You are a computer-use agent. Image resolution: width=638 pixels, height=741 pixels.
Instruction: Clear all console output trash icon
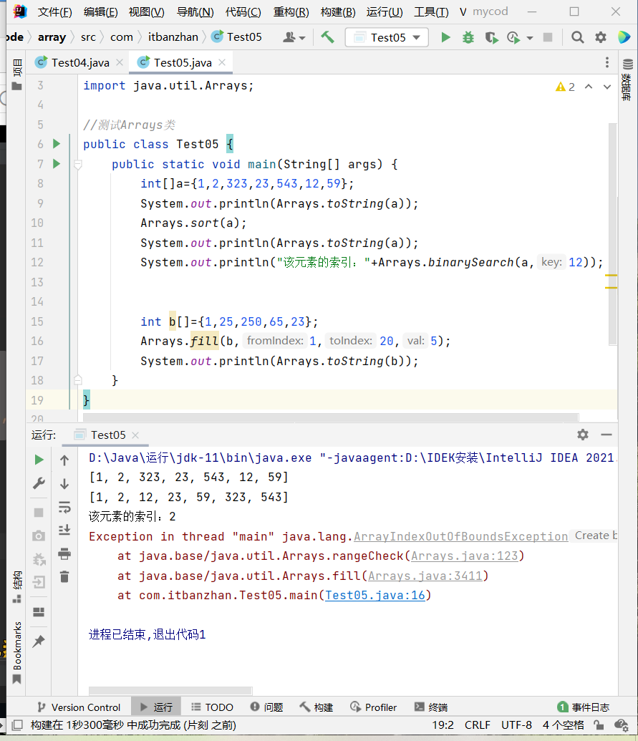[x=64, y=576]
